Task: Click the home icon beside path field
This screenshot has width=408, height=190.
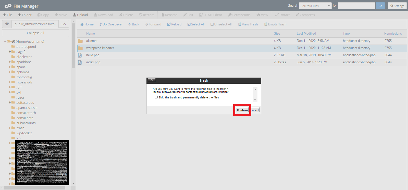Action: coord(7,24)
